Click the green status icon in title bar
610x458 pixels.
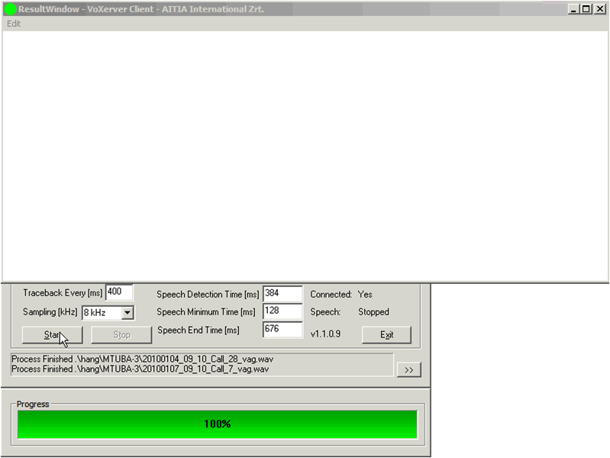pyautogui.click(x=11, y=9)
